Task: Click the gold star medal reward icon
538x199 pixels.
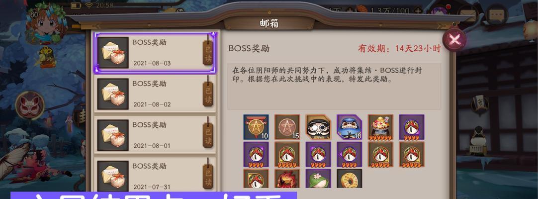Action: click(x=256, y=127)
